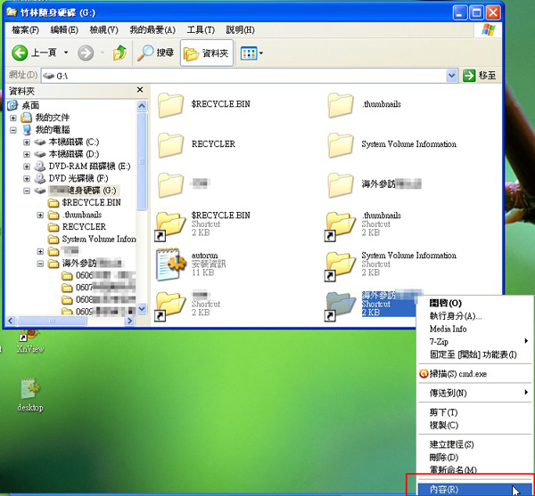
Task: Collapse 我的電腦 tree node
Action: coord(13,130)
